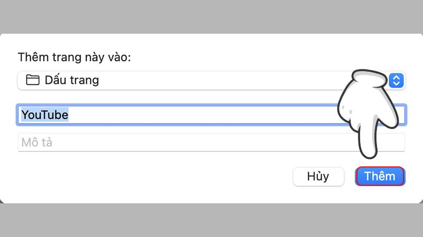Viewport: 423px width, 237px height.
Task: Confirm adding the bookmark with Thêm
Action: (380, 176)
